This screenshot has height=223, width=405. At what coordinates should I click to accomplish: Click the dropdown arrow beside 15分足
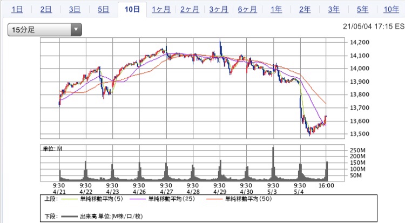click(x=76, y=30)
